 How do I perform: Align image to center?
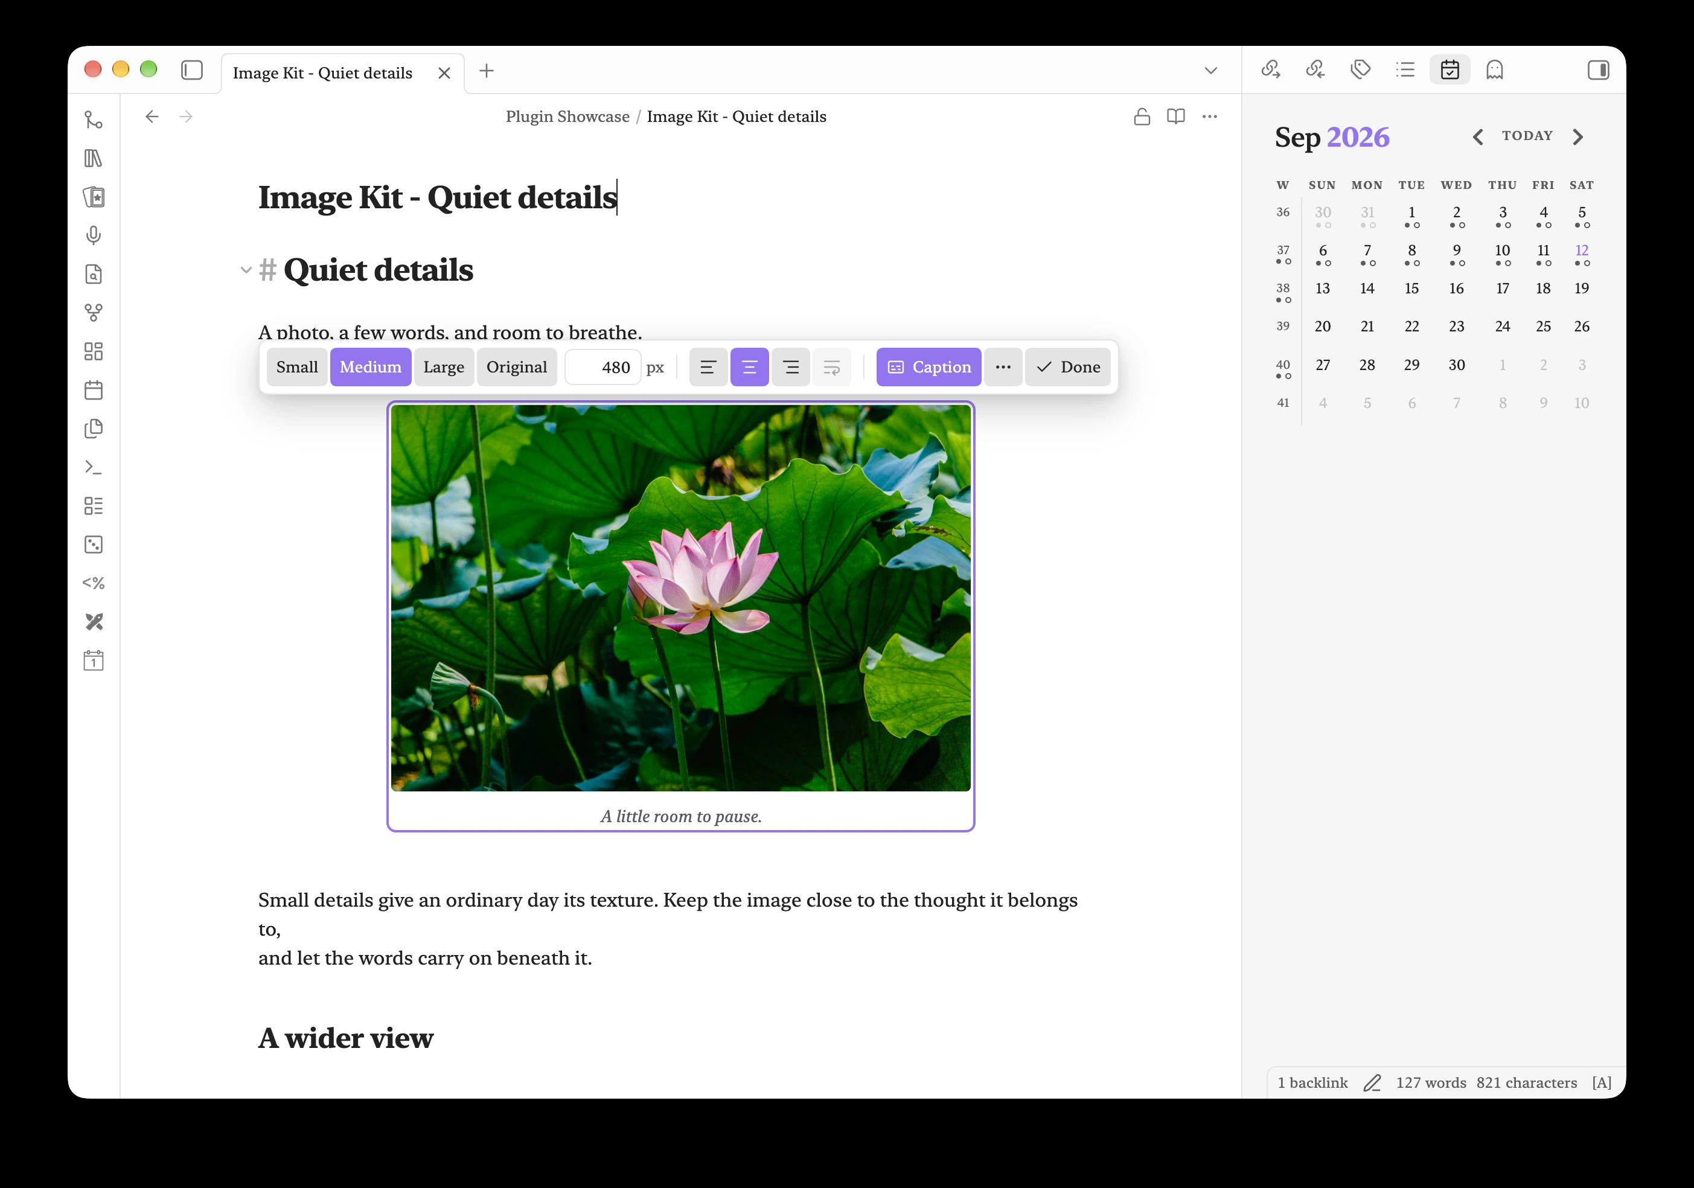click(x=750, y=367)
